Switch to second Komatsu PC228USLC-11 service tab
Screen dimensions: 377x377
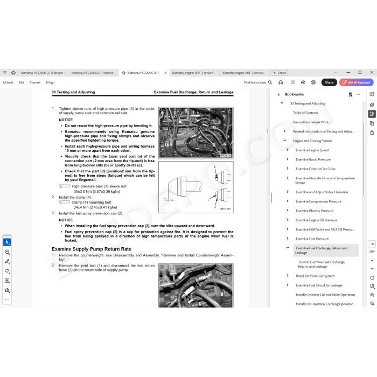(x=93, y=73)
